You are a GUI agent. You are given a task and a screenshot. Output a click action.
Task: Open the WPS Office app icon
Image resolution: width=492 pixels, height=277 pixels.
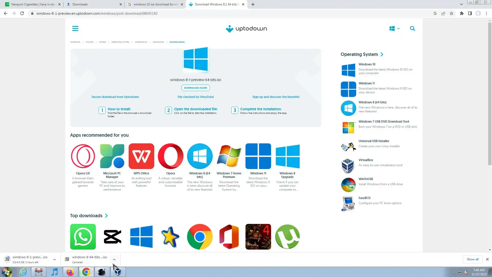click(141, 156)
